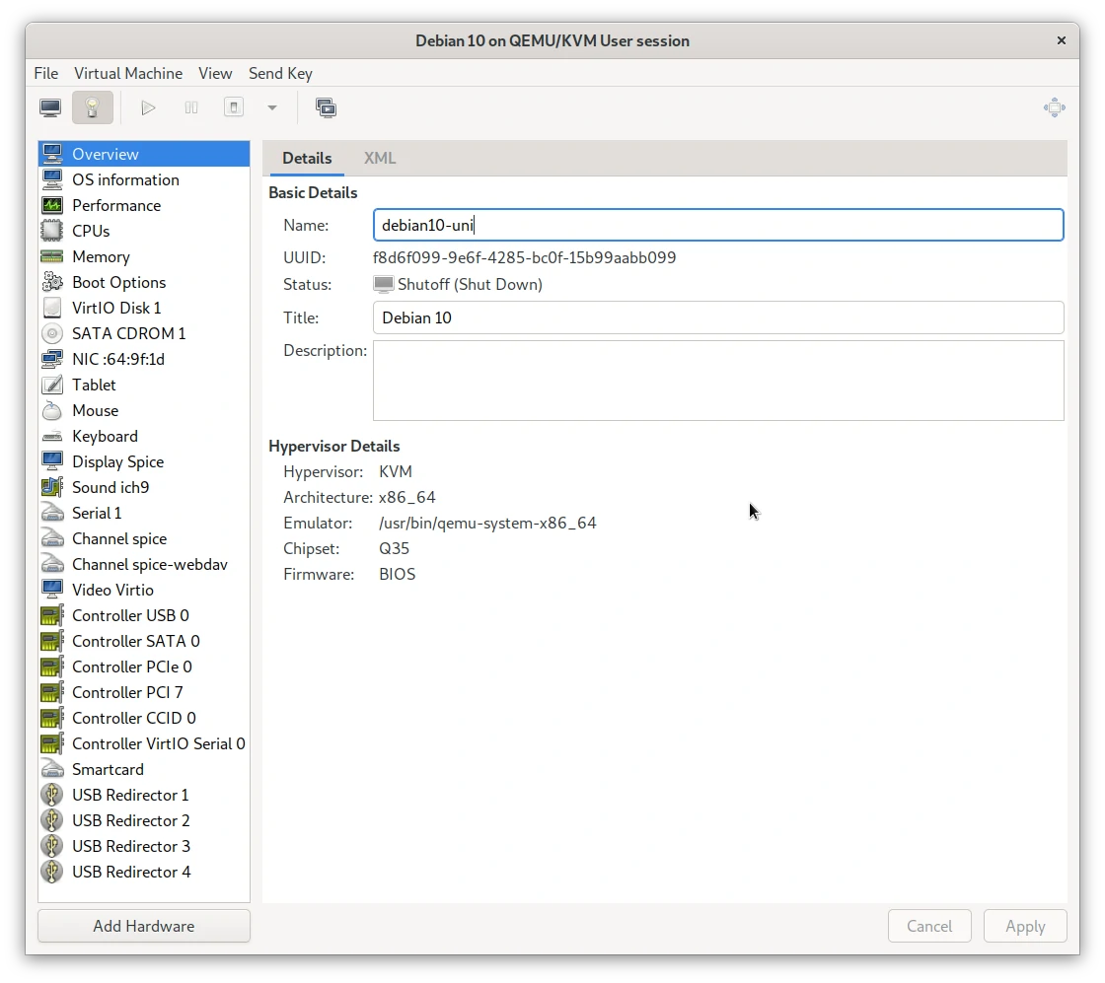This screenshot has width=1105, height=983.
Task: Start the virtual machine with play button
Action: pyautogui.click(x=148, y=107)
